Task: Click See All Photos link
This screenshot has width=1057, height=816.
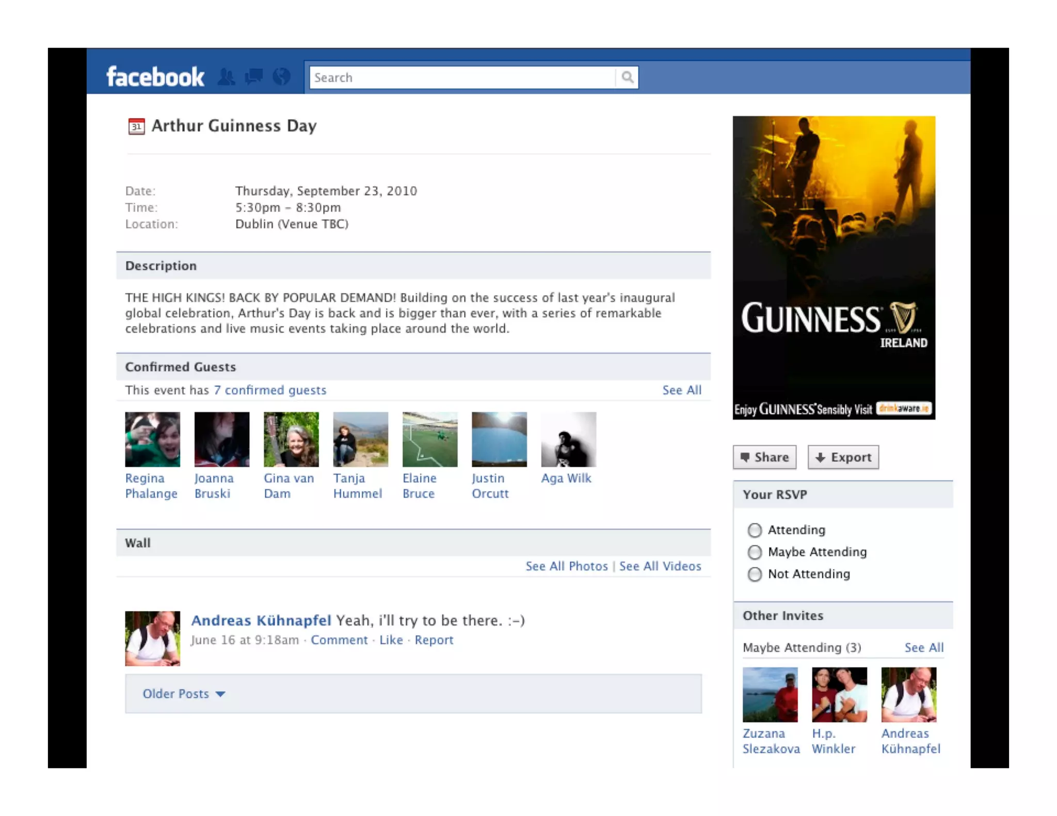Action: pyautogui.click(x=566, y=566)
